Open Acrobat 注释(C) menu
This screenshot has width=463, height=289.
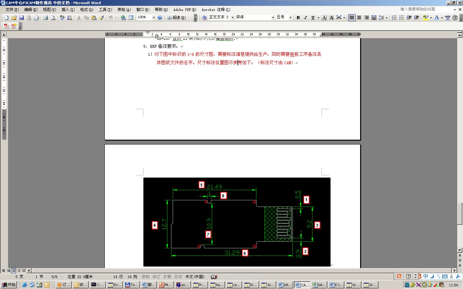pyautogui.click(x=216, y=10)
